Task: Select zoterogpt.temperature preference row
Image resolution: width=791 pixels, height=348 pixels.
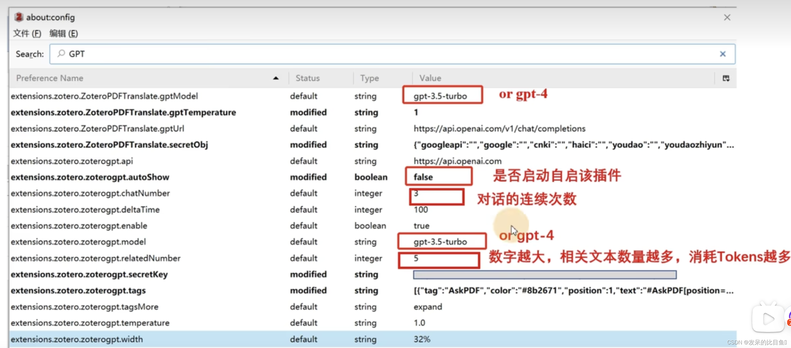Action: tap(373, 323)
